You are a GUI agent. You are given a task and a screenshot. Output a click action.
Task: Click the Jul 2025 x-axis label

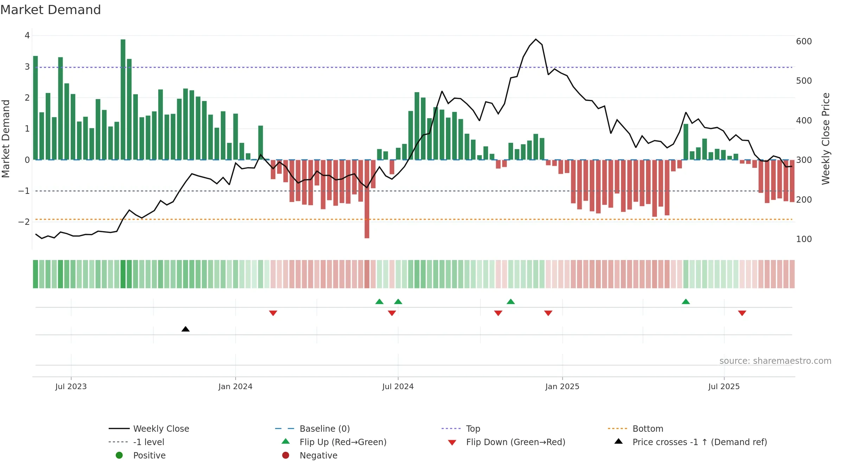[x=724, y=386]
